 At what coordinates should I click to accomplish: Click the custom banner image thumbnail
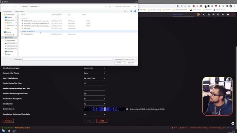[x=104, y=109]
